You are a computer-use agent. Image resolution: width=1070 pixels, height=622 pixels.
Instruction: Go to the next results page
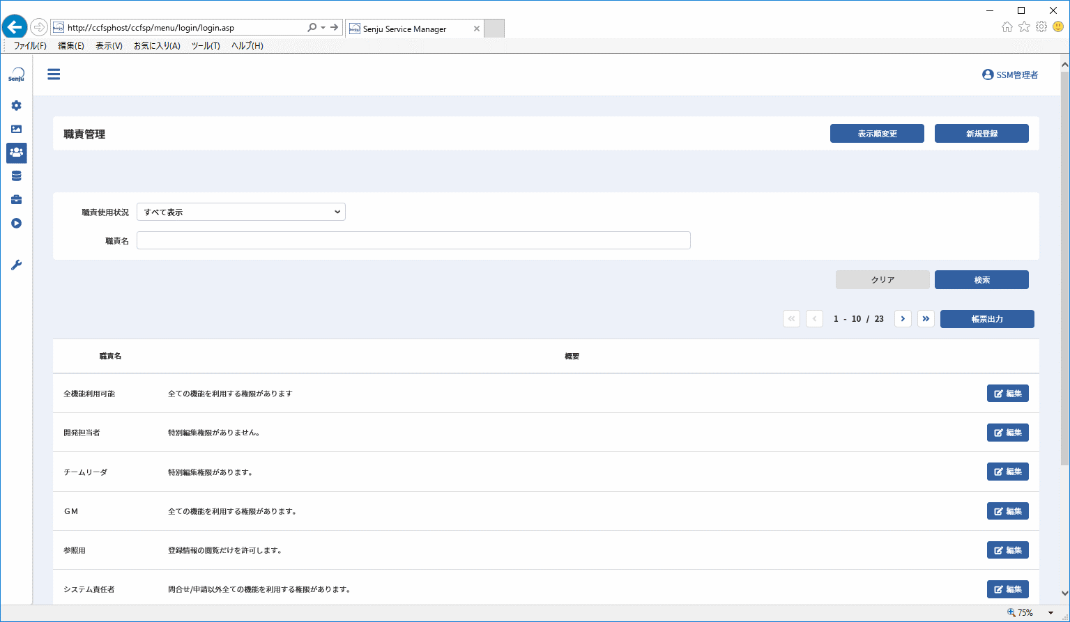[903, 319]
